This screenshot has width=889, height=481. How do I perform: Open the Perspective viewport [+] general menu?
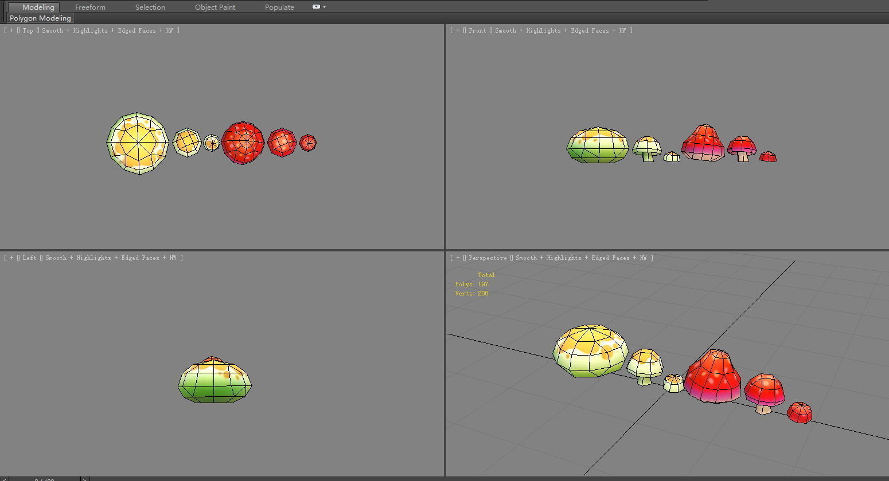click(x=458, y=258)
